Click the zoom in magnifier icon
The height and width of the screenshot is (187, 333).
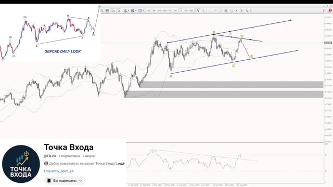click(x=102, y=10)
